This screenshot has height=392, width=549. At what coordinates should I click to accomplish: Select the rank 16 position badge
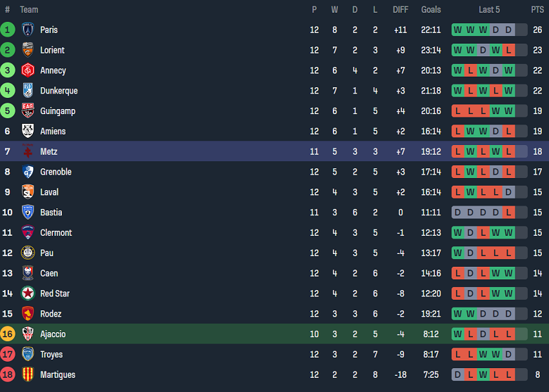[8, 334]
